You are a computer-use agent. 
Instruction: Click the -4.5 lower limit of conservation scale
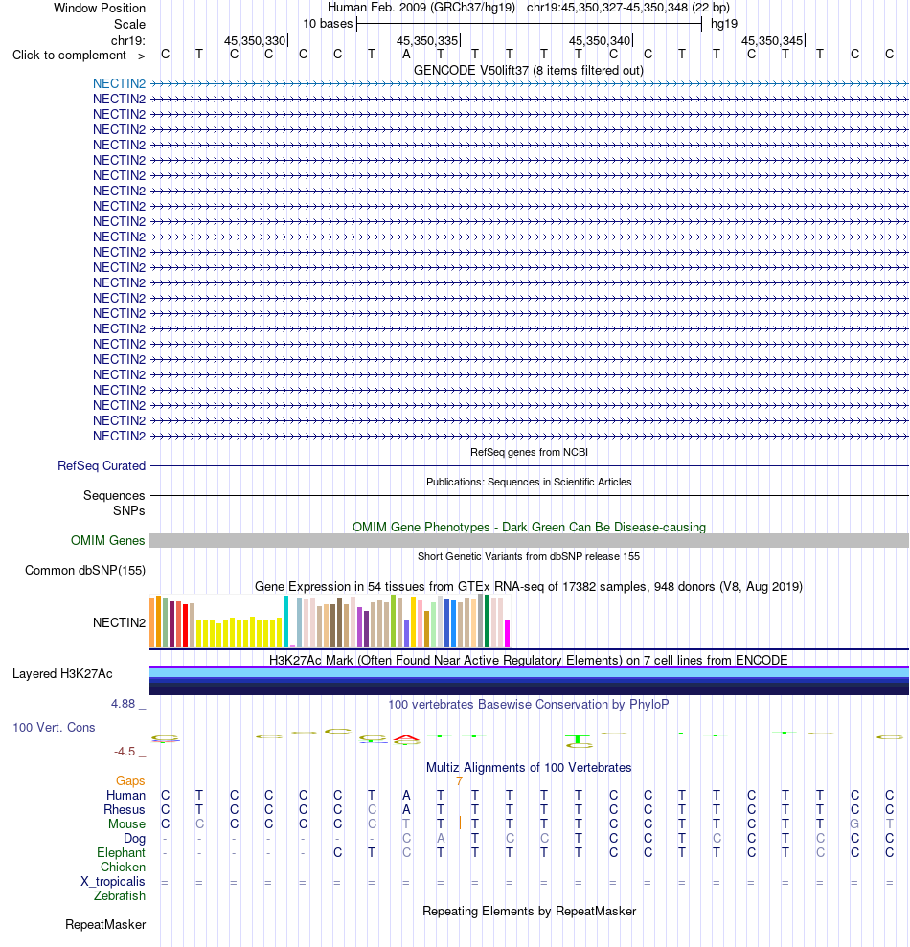(125, 752)
